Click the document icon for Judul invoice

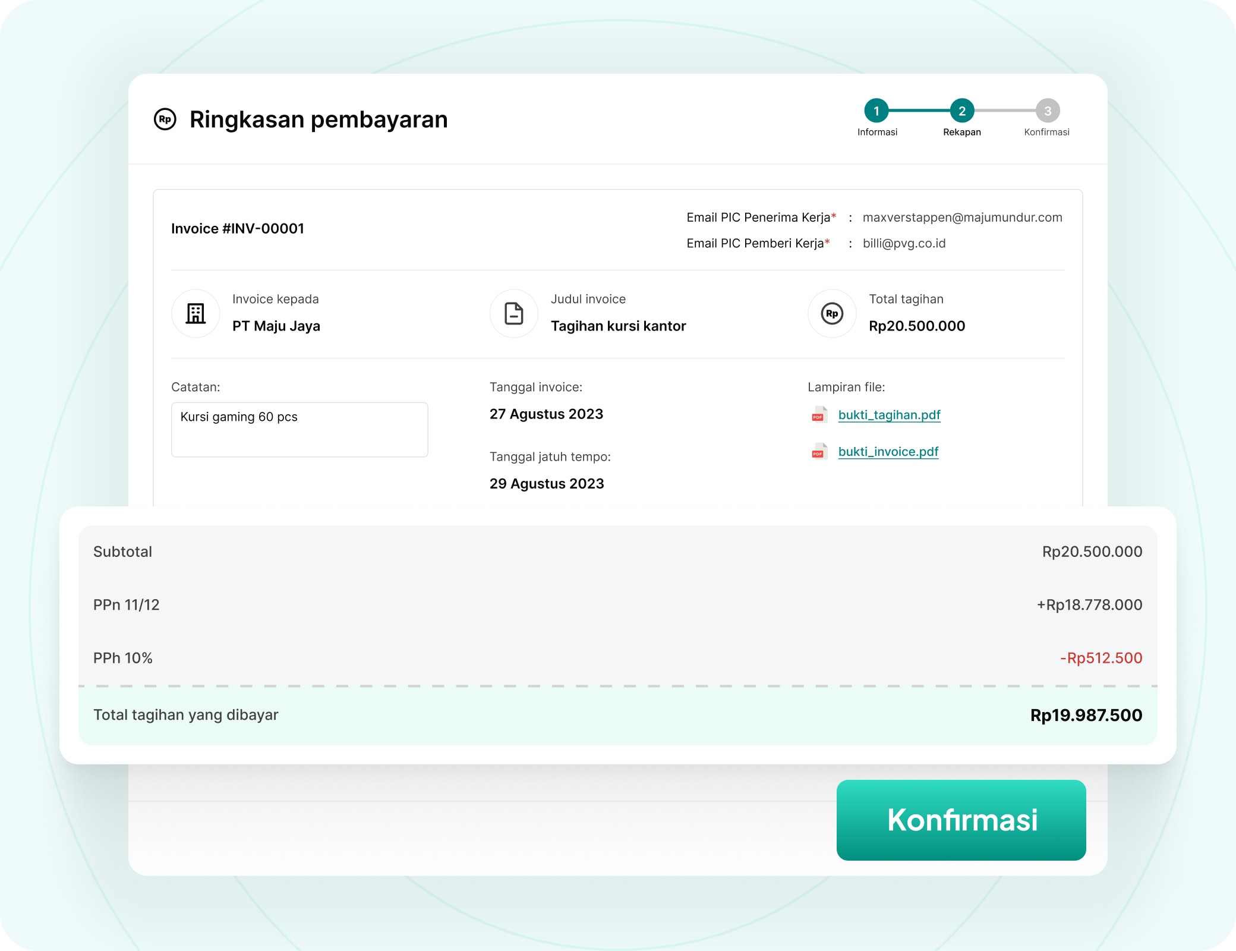[x=514, y=313]
